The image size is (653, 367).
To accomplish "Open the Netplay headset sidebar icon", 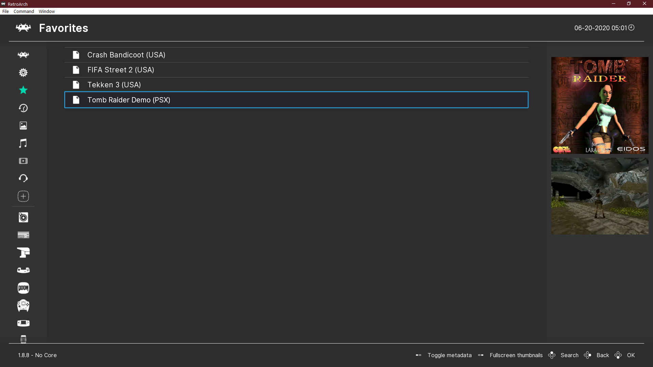I will pyautogui.click(x=23, y=178).
